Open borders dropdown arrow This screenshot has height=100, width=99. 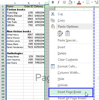[92, 2]
